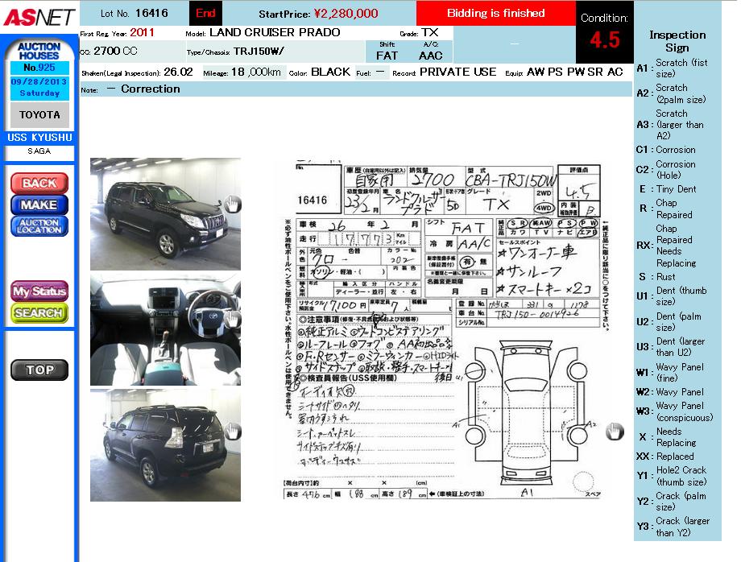Click the green SEARCH button

(39, 312)
